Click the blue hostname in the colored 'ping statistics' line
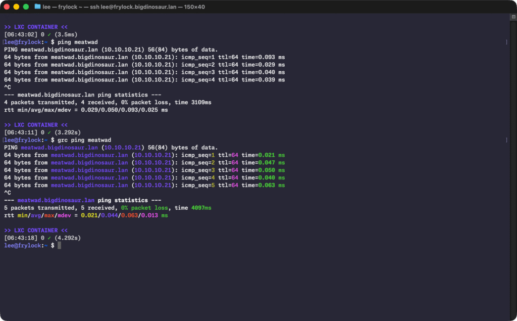This screenshot has height=321, width=517. [56, 201]
